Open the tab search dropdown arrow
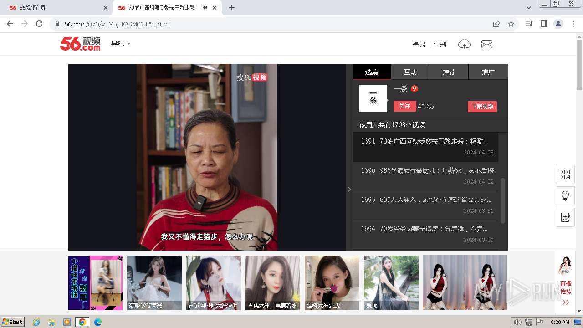Image resolution: width=583 pixels, height=328 pixels. click(529, 8)
